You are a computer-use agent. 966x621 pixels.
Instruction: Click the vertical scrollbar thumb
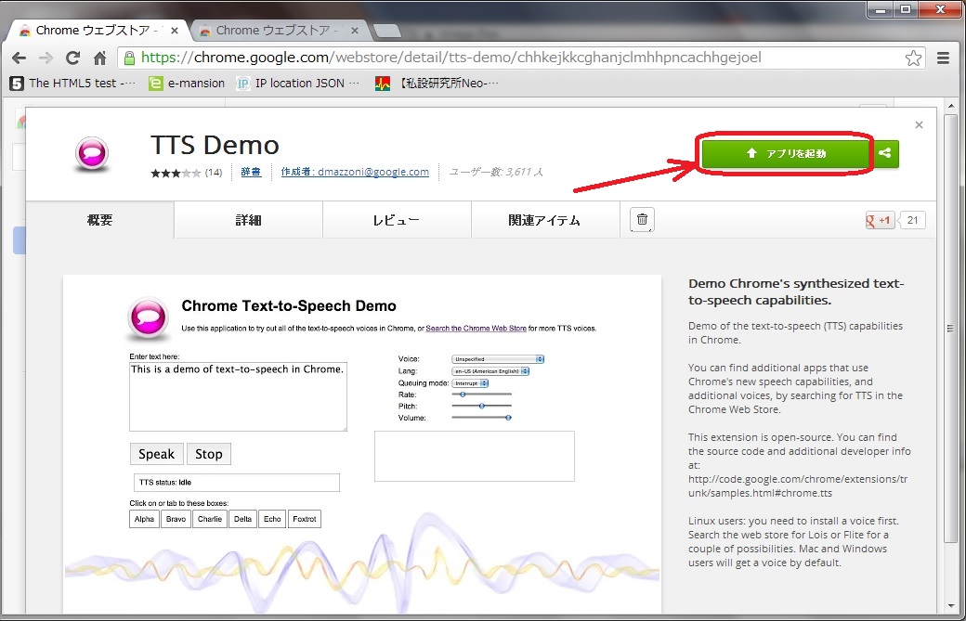click(x=951, y=328)
